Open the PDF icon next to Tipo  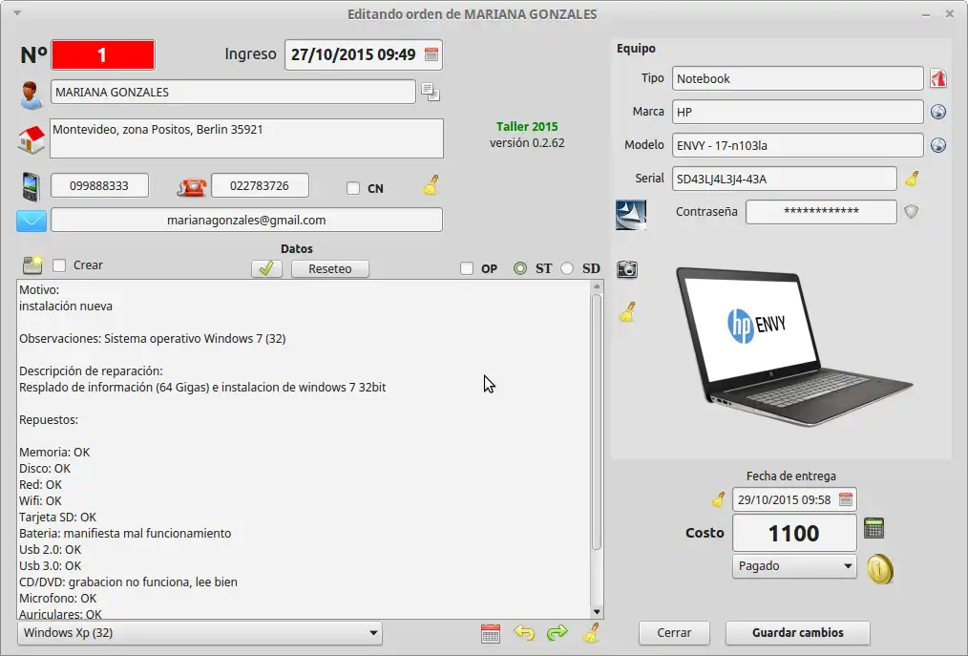click(x=938, y=78)
